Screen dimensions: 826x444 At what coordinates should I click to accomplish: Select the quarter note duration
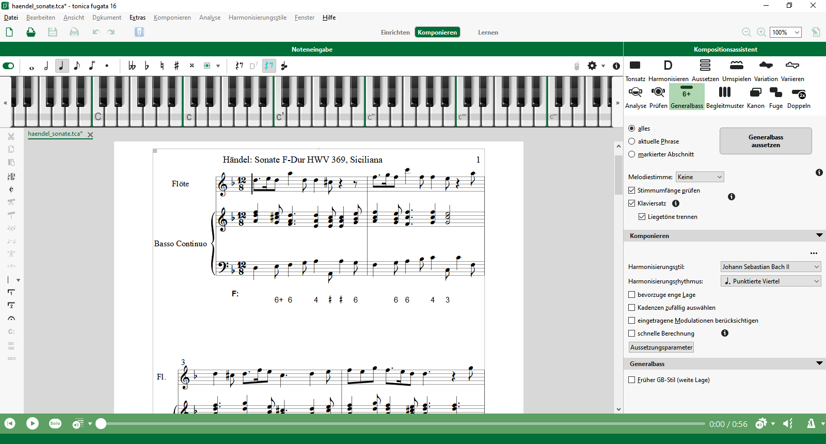pos(62,66)
